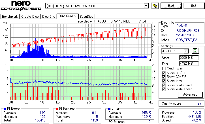This screenshot has width=205, height=124.
Task: Click the PI Errors average 11.92
Action: coord(42,112)
